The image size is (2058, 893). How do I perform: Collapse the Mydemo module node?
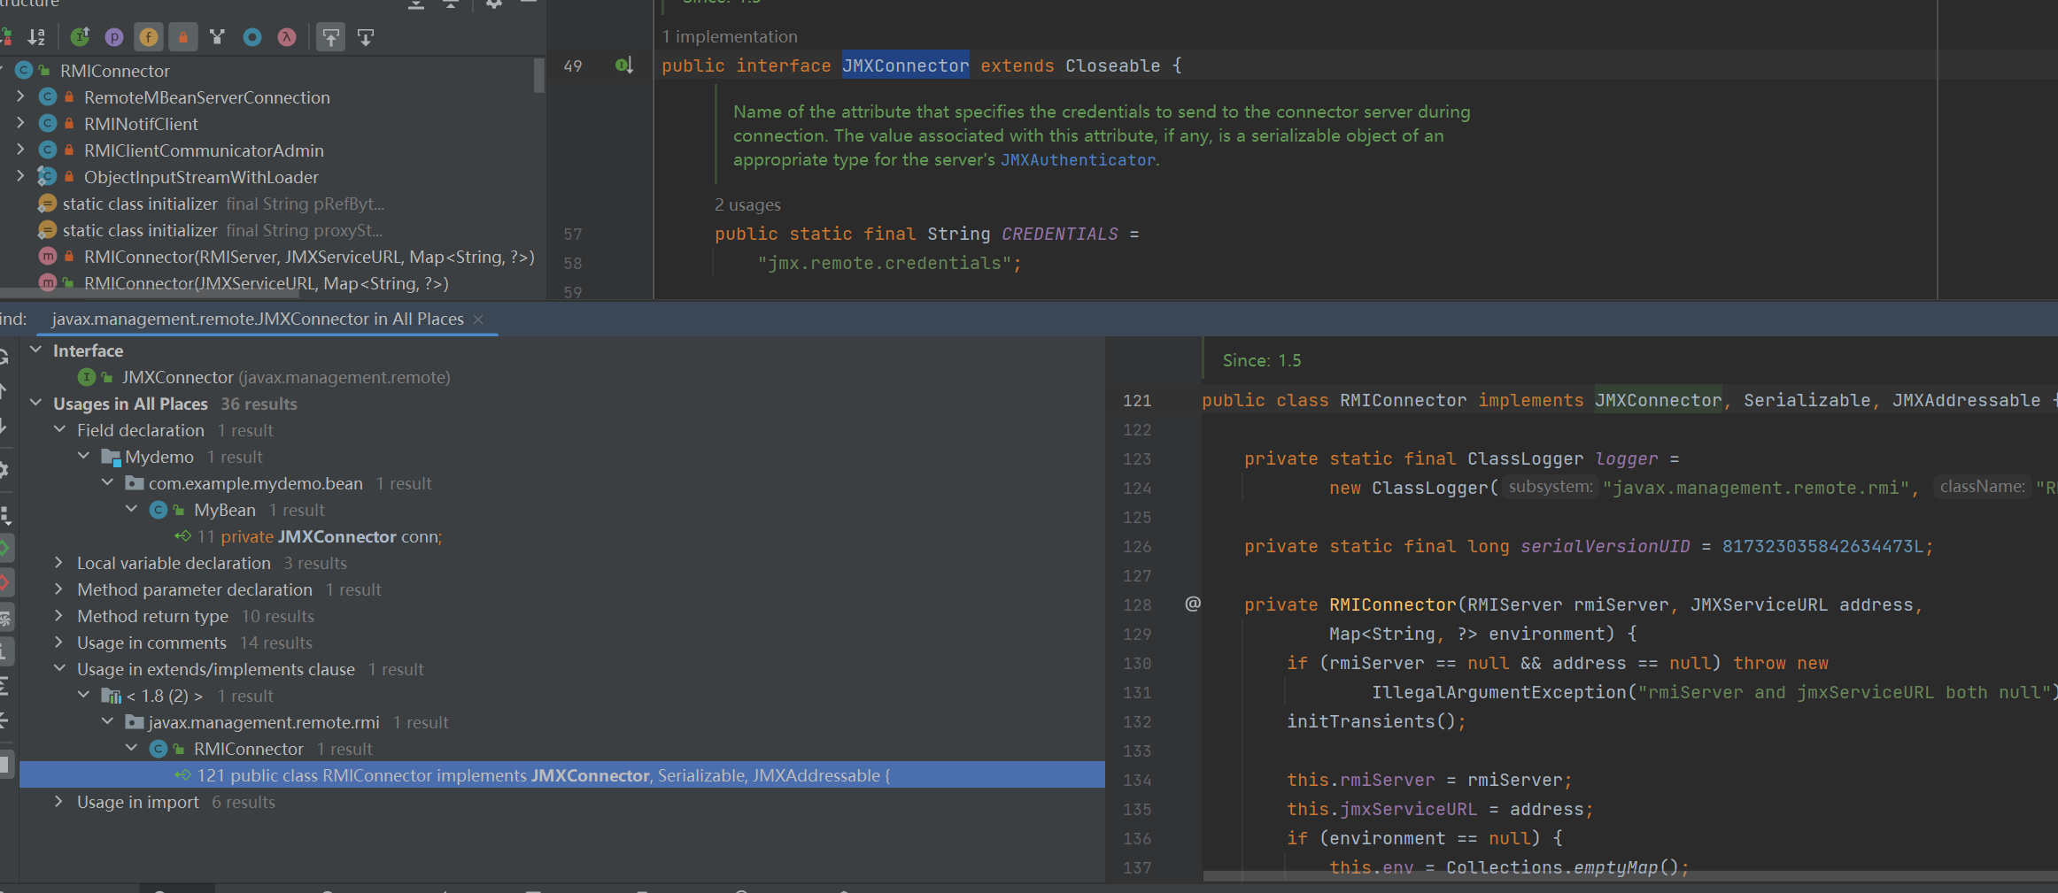tap(84, 457)
